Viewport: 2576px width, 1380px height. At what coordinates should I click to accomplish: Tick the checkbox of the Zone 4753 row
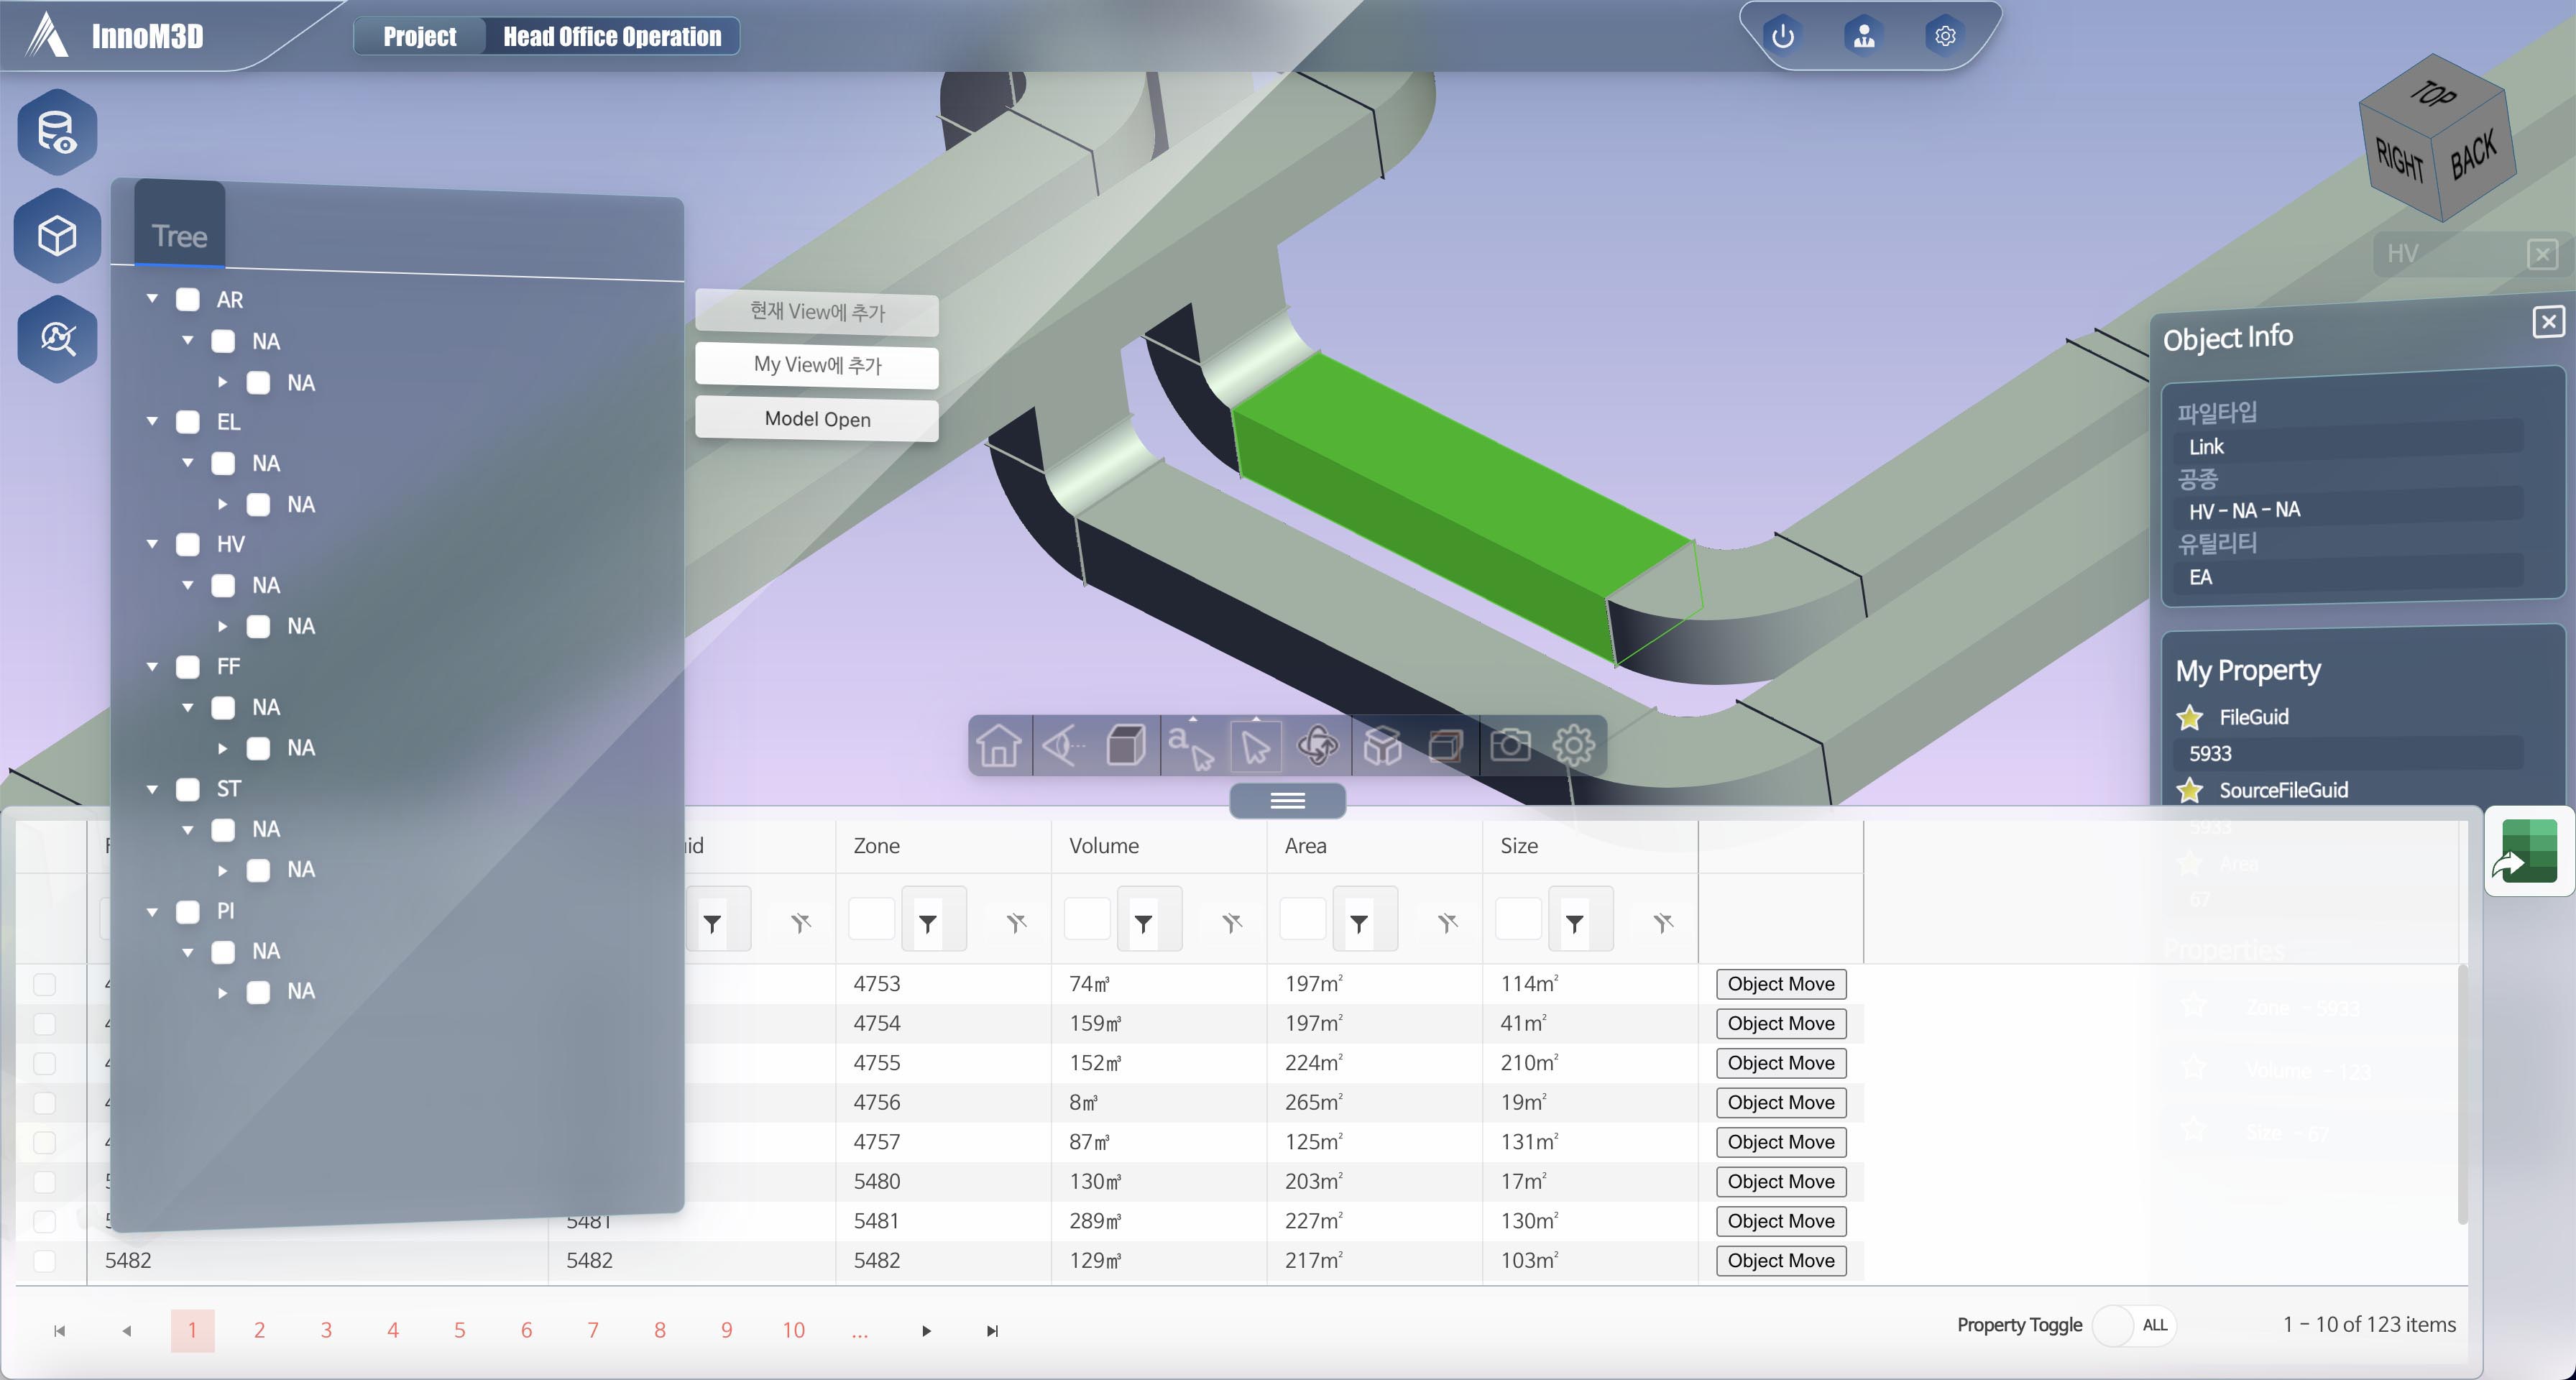coord(44,985)
